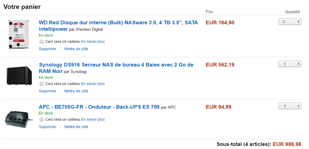Viewport: 309px width, 149px height.
Task: Change quantity dropdown for APC Back-UPS
Action: pos(290,106)
